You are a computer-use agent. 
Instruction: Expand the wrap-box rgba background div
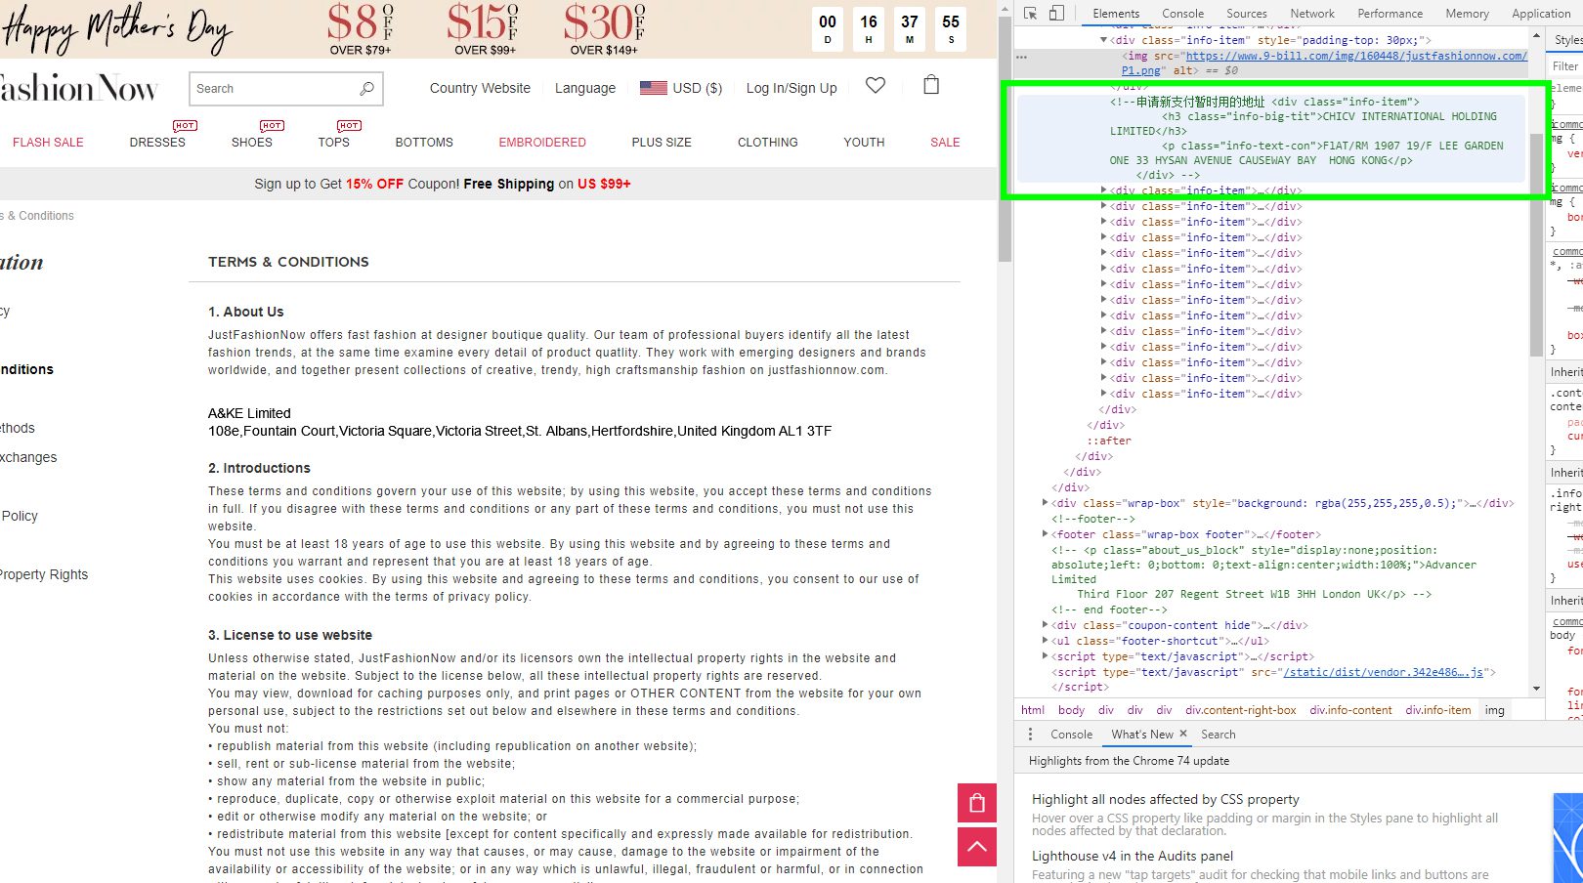click(1045, 503)
